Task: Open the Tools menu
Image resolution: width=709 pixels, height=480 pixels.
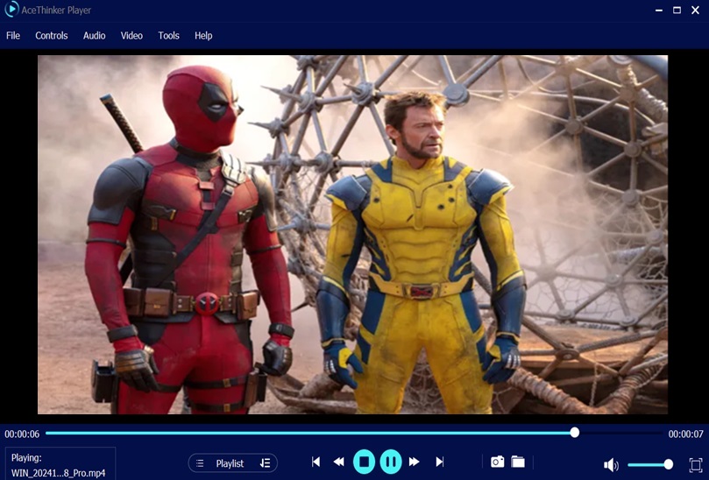Action: (x=168, y=36)
